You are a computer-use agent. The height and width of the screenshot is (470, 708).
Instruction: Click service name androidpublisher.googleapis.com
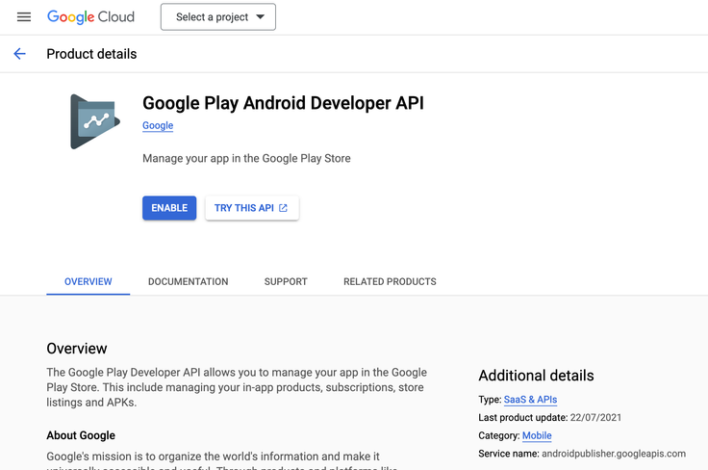(614, 454)
